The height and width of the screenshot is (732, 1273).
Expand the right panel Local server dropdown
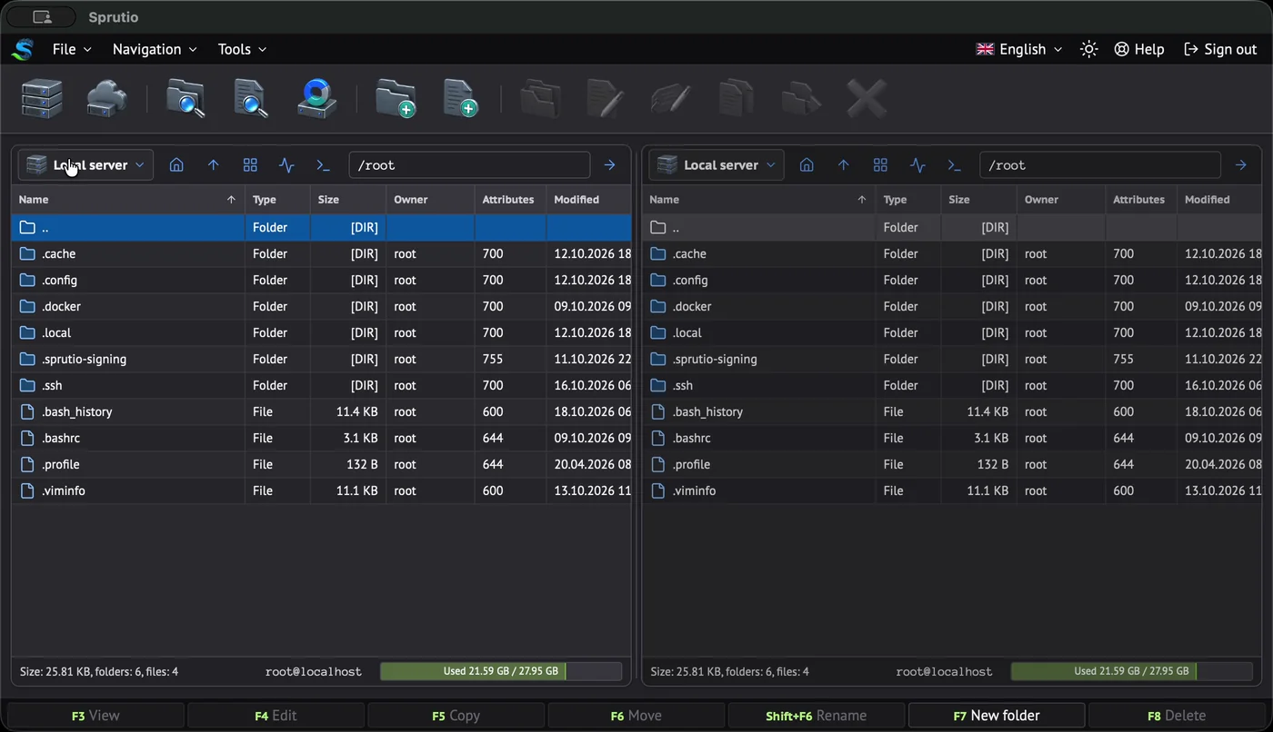point(717,165)
